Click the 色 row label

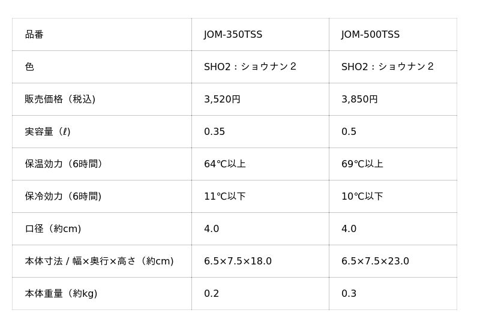(x=29, y=67)
